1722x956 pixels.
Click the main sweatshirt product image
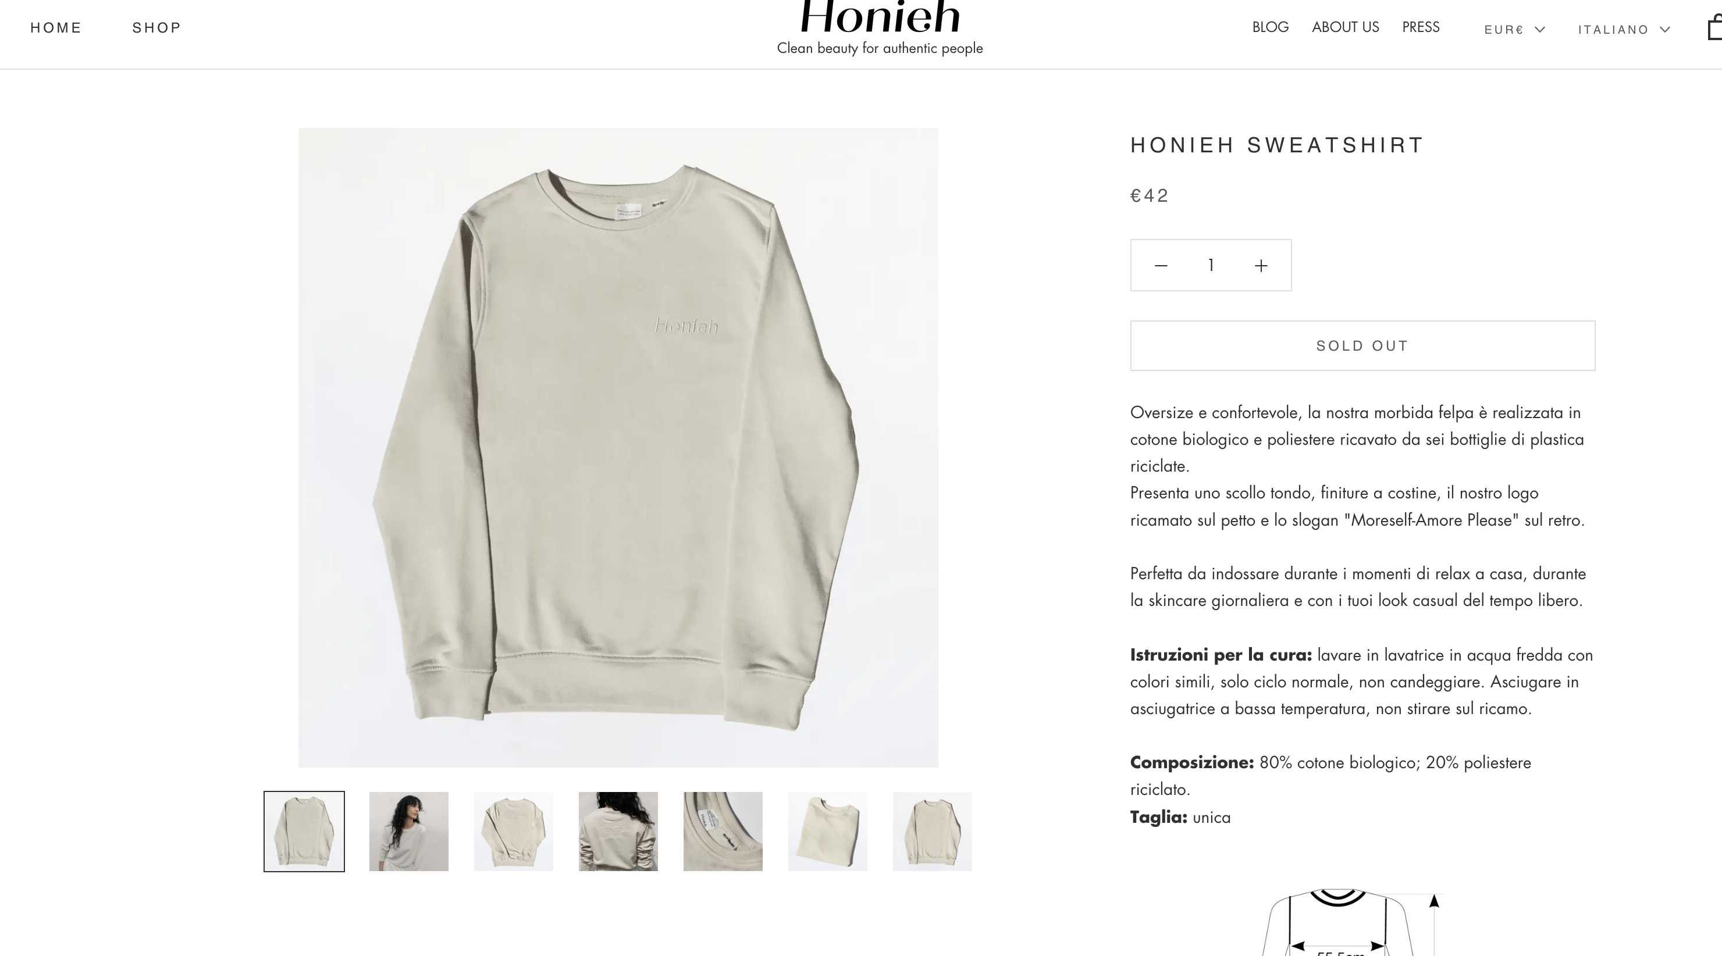[618, 448]
